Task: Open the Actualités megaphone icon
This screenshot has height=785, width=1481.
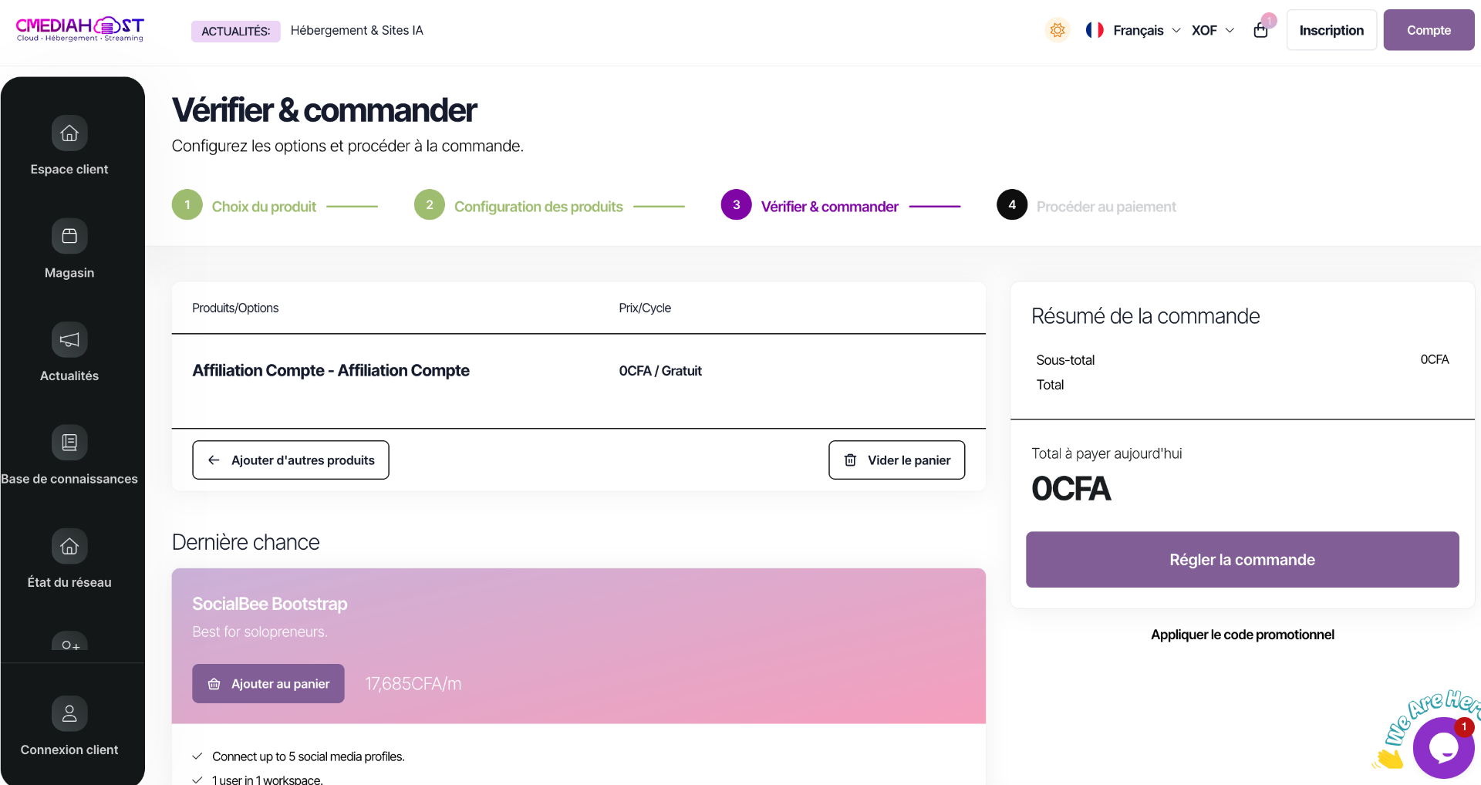Action: pos(69,339)
